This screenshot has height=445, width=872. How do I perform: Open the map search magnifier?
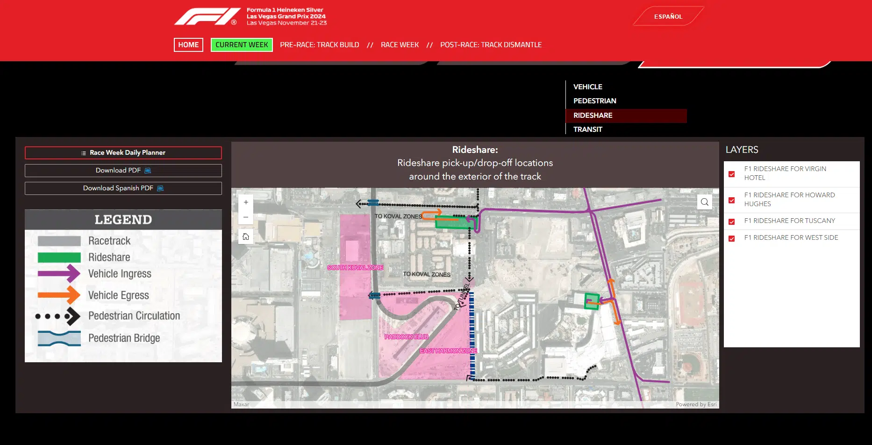coord(704,202)
